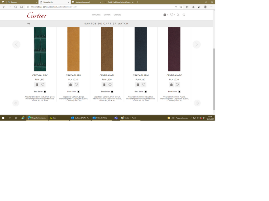Add CRKDAALABK to wishlist with heart icon

click(76, 85)
